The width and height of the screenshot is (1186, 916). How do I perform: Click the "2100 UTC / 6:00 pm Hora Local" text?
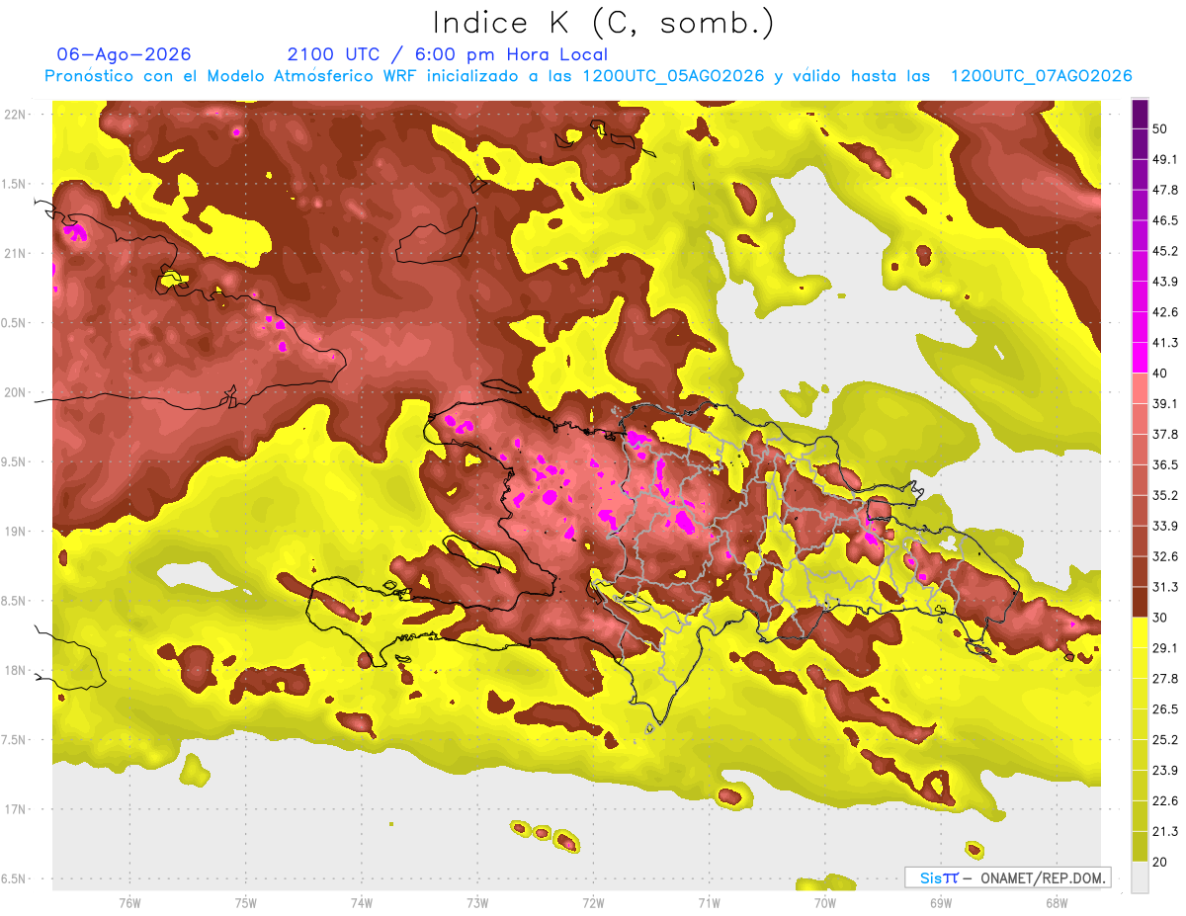coord(448,54)
